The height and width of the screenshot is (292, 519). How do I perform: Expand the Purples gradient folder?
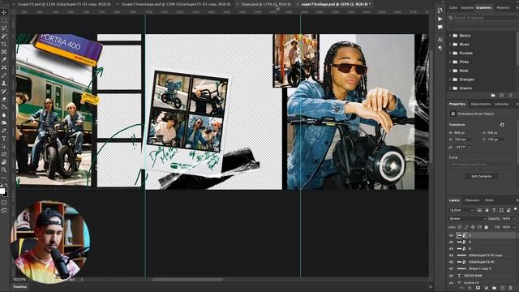(450, 53)
